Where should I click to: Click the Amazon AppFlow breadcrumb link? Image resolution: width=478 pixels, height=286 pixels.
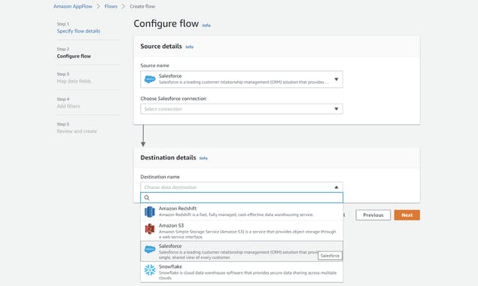[x=72, y=7]
